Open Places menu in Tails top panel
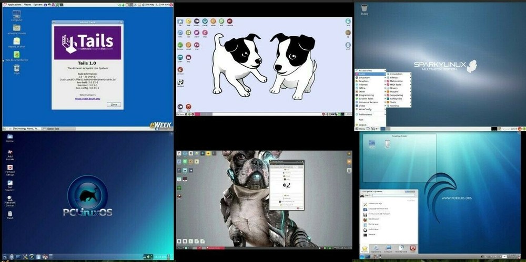 pos(27,5)
